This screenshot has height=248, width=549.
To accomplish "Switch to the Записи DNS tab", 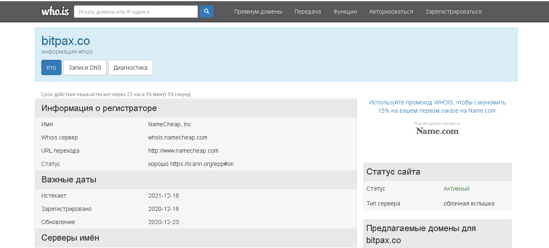I will pos(85,68).
